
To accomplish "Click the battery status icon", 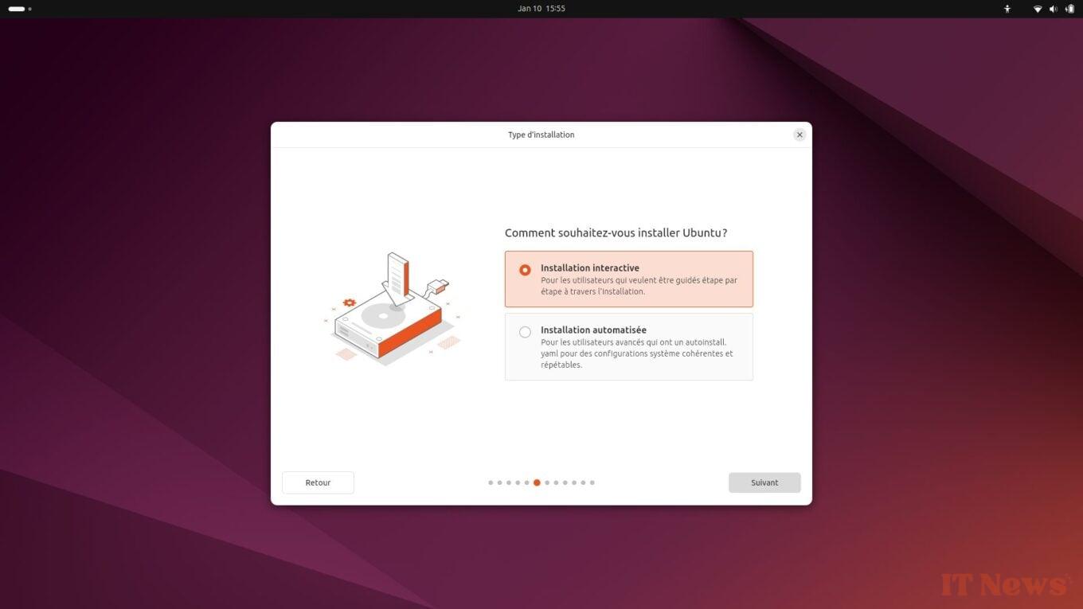I will 1069,9.
